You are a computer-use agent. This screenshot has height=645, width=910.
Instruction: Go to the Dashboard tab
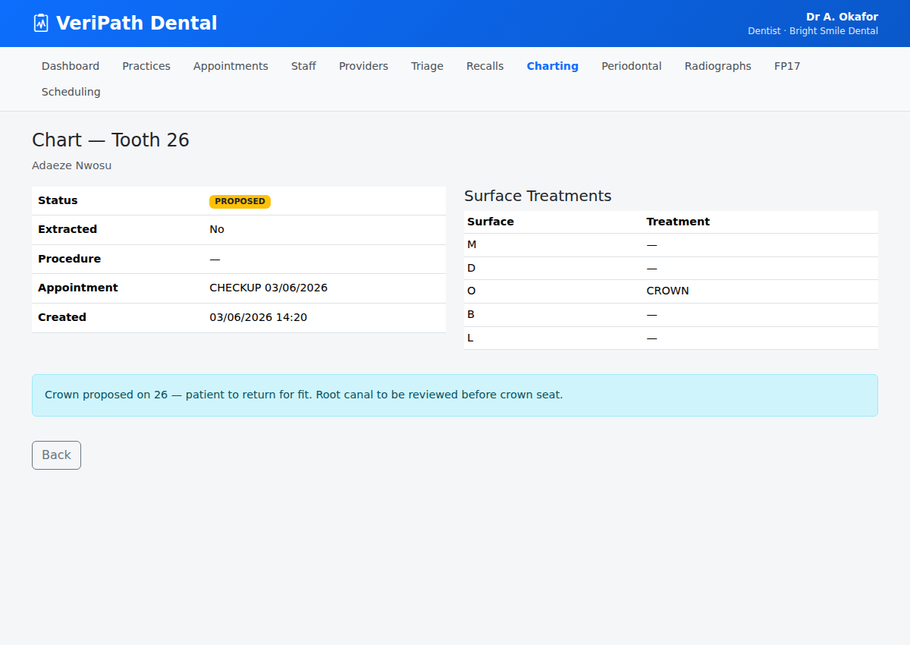71,66
